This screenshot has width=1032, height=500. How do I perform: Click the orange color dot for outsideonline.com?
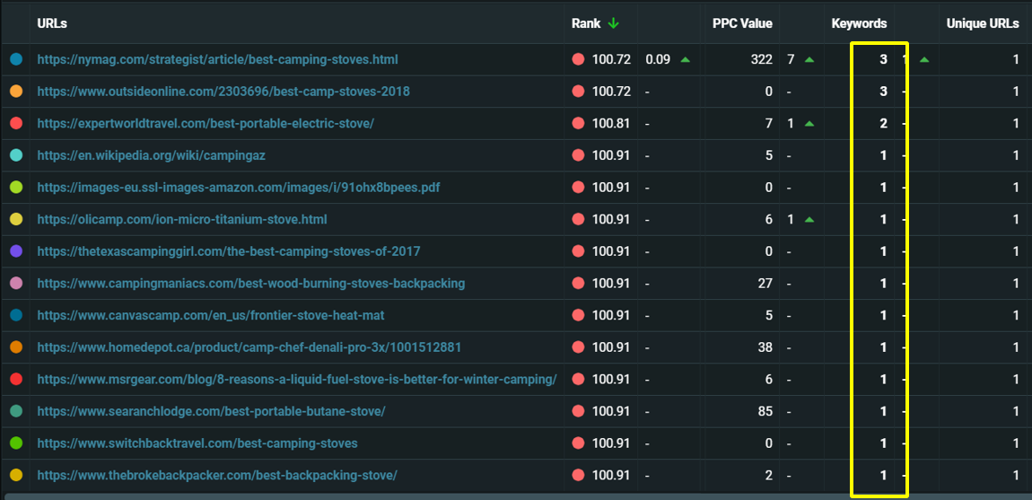pyautogui.click(x=16, y=92)
